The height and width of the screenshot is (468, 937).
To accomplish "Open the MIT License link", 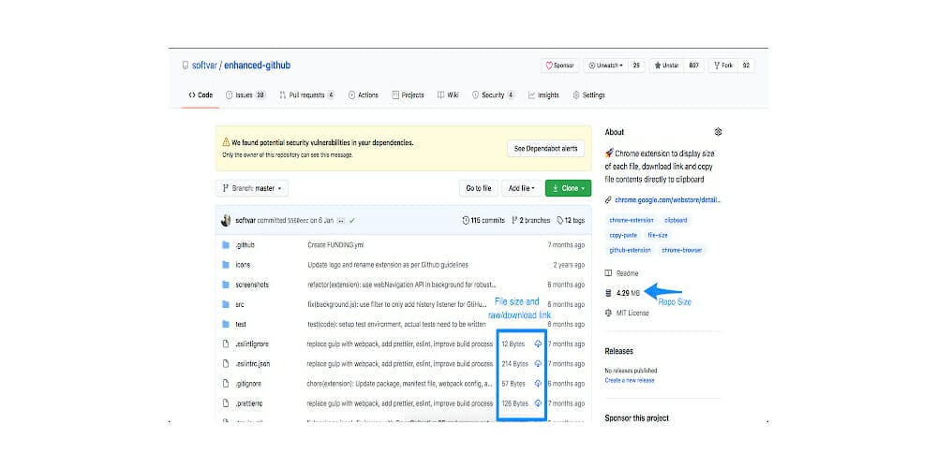I will click(x=627, y=313).
